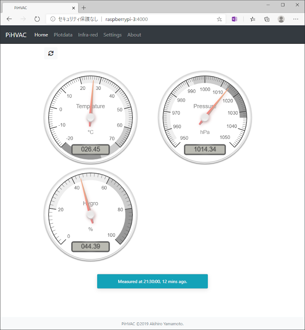Go back using browser back arrow

pos(9,19)
